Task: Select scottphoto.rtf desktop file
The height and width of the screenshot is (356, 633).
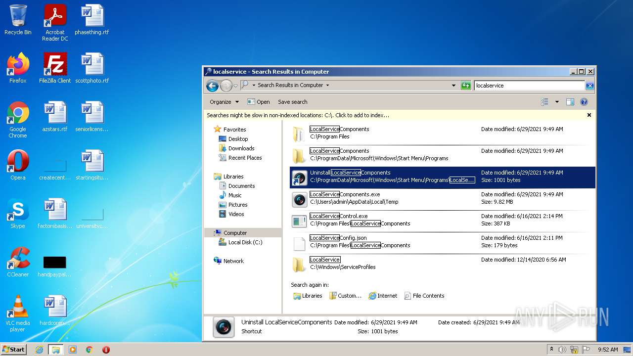Action: coord(92,68)
